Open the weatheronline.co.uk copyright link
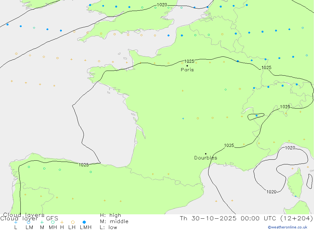Image resolution: width=314 pixels, height=230 pixels. pyautogui.click(x=288, y=227)
